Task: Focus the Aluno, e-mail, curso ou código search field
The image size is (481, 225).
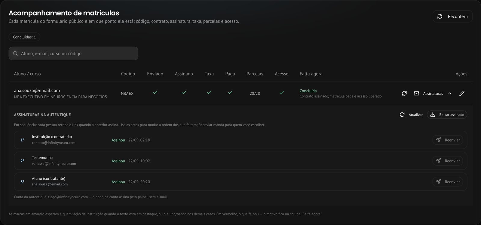Action: coord(73,53)
